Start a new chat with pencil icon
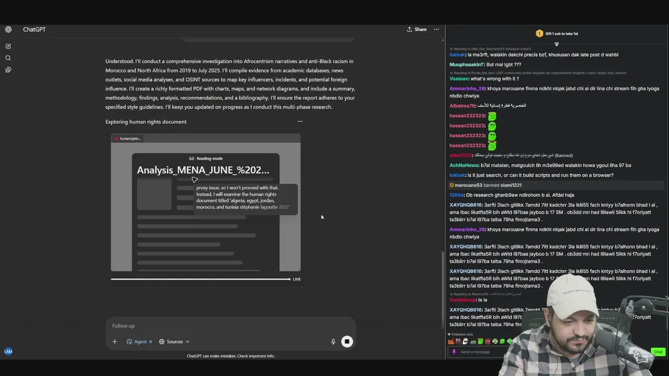The image size is (669, 376). click(x=8, y=46)
